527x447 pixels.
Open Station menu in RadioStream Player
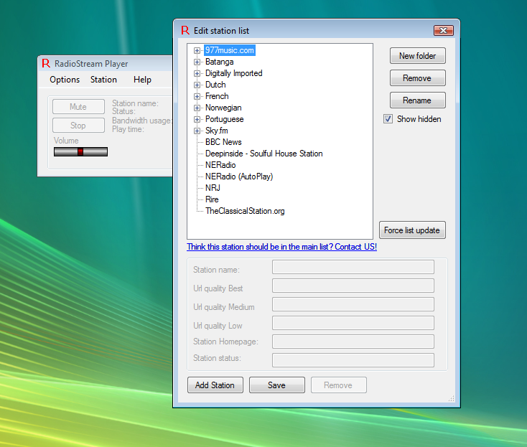pyautogui.click(x=103, y=80)
